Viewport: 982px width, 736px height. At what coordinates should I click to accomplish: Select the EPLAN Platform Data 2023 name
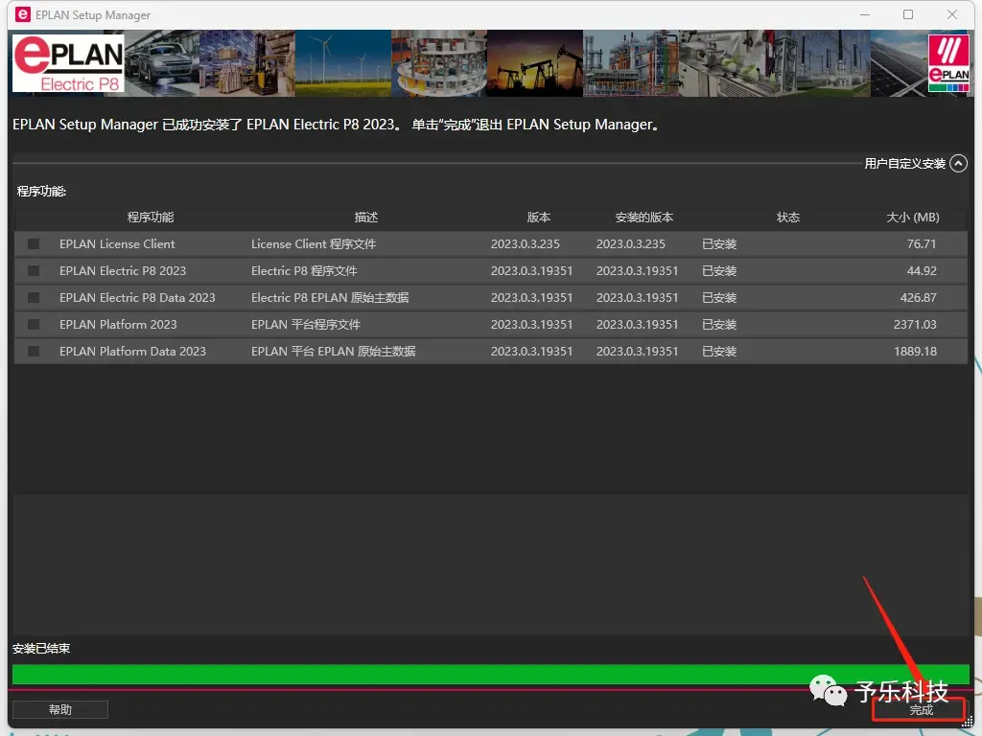coord(132,352)
